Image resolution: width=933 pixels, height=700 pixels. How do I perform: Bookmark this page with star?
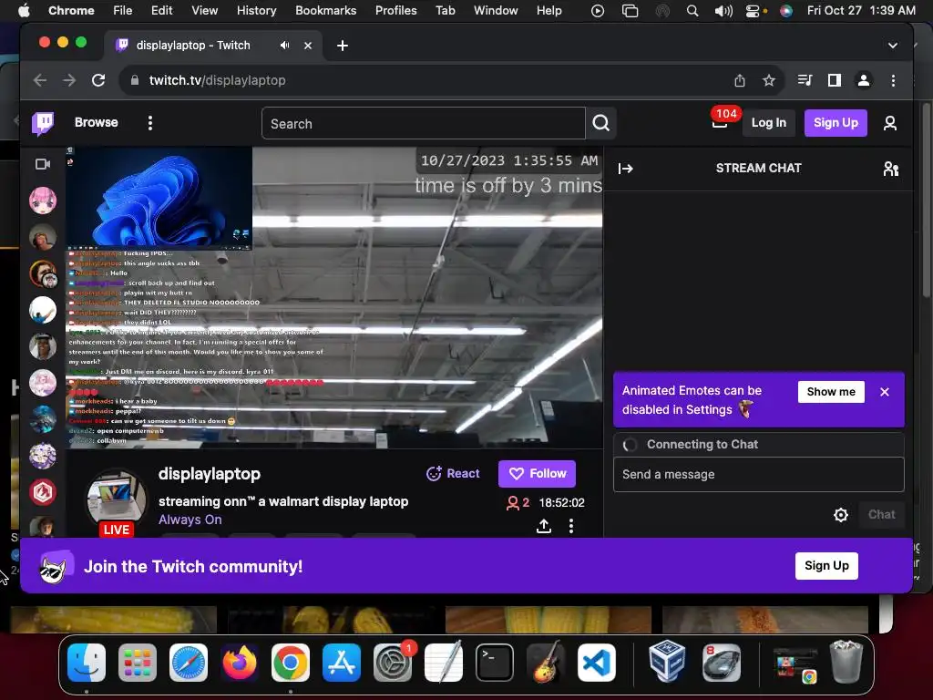(769, 80)
